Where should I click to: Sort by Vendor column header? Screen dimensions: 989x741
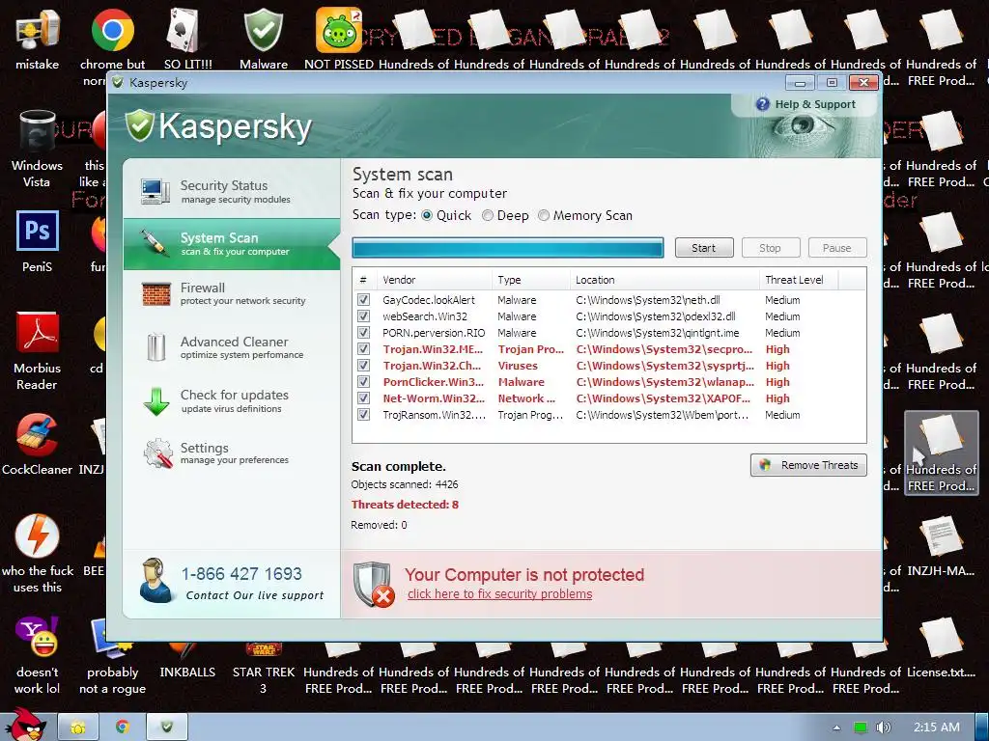pos(434,280)
